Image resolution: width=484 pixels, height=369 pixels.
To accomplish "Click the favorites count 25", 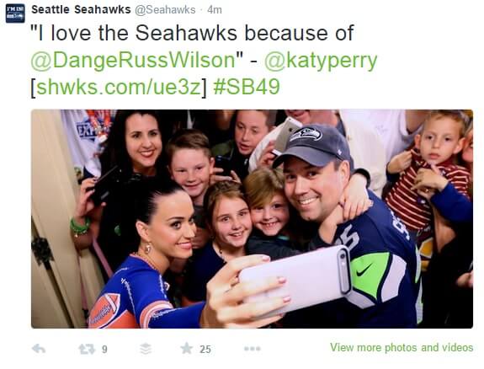I will pyautogui.click(x=205, y=350).
